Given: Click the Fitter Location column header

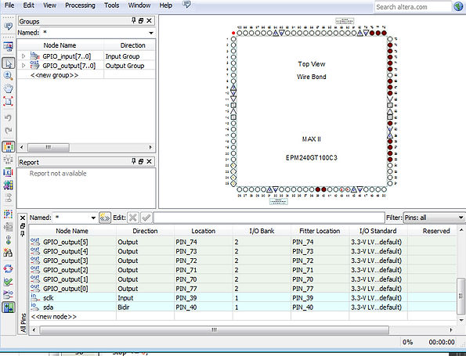Looking at the screenshot, I should [x=320, y=231].
